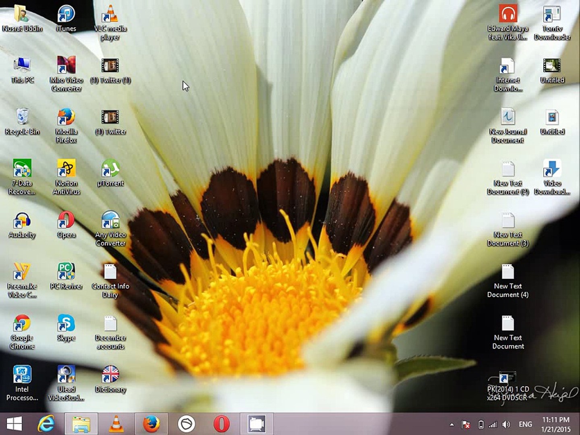The height and width of the screenshot is (435, 580).
Task: Open the ENG input language switcher
Action: point(525,425)
